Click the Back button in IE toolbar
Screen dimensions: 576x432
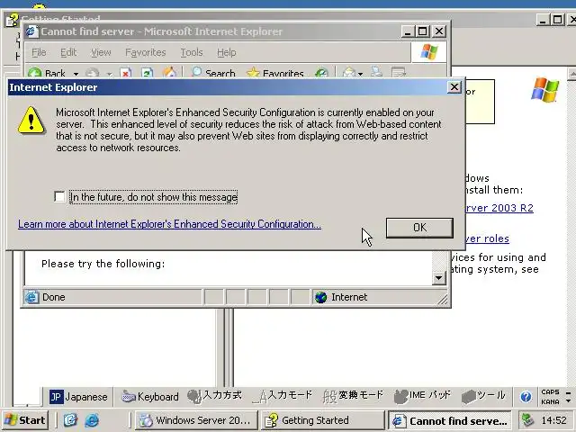click(47, 73)
